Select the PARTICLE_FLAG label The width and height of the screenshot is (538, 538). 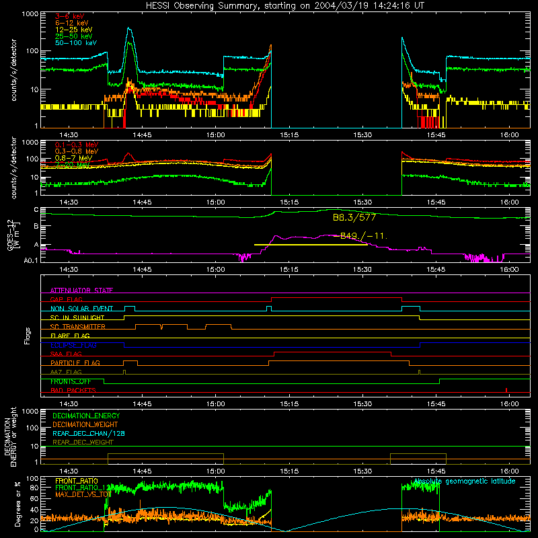[x=75, y=362]
